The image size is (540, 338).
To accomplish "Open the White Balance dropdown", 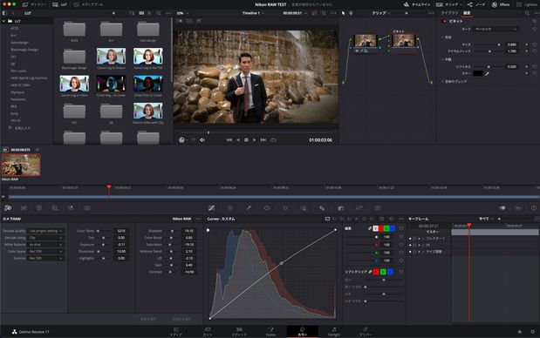I will pyautogui.click(x=46, y=245).
